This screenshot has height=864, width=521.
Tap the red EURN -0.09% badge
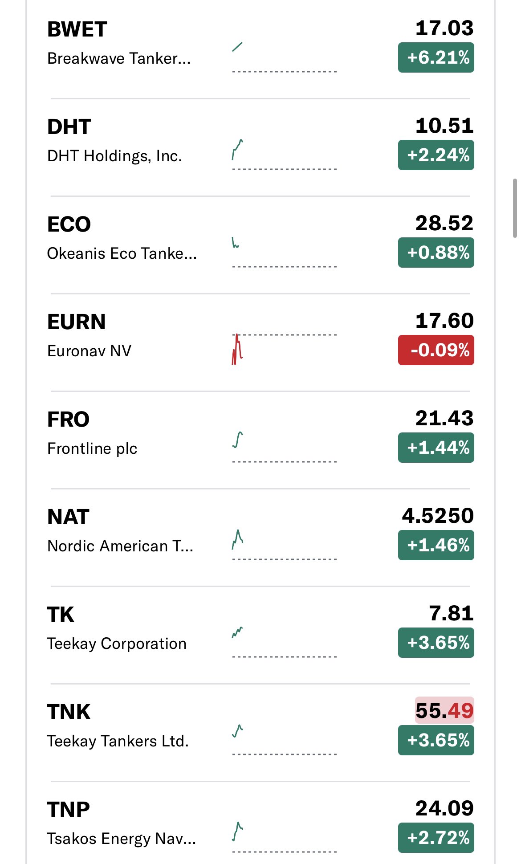coord(436,350)
